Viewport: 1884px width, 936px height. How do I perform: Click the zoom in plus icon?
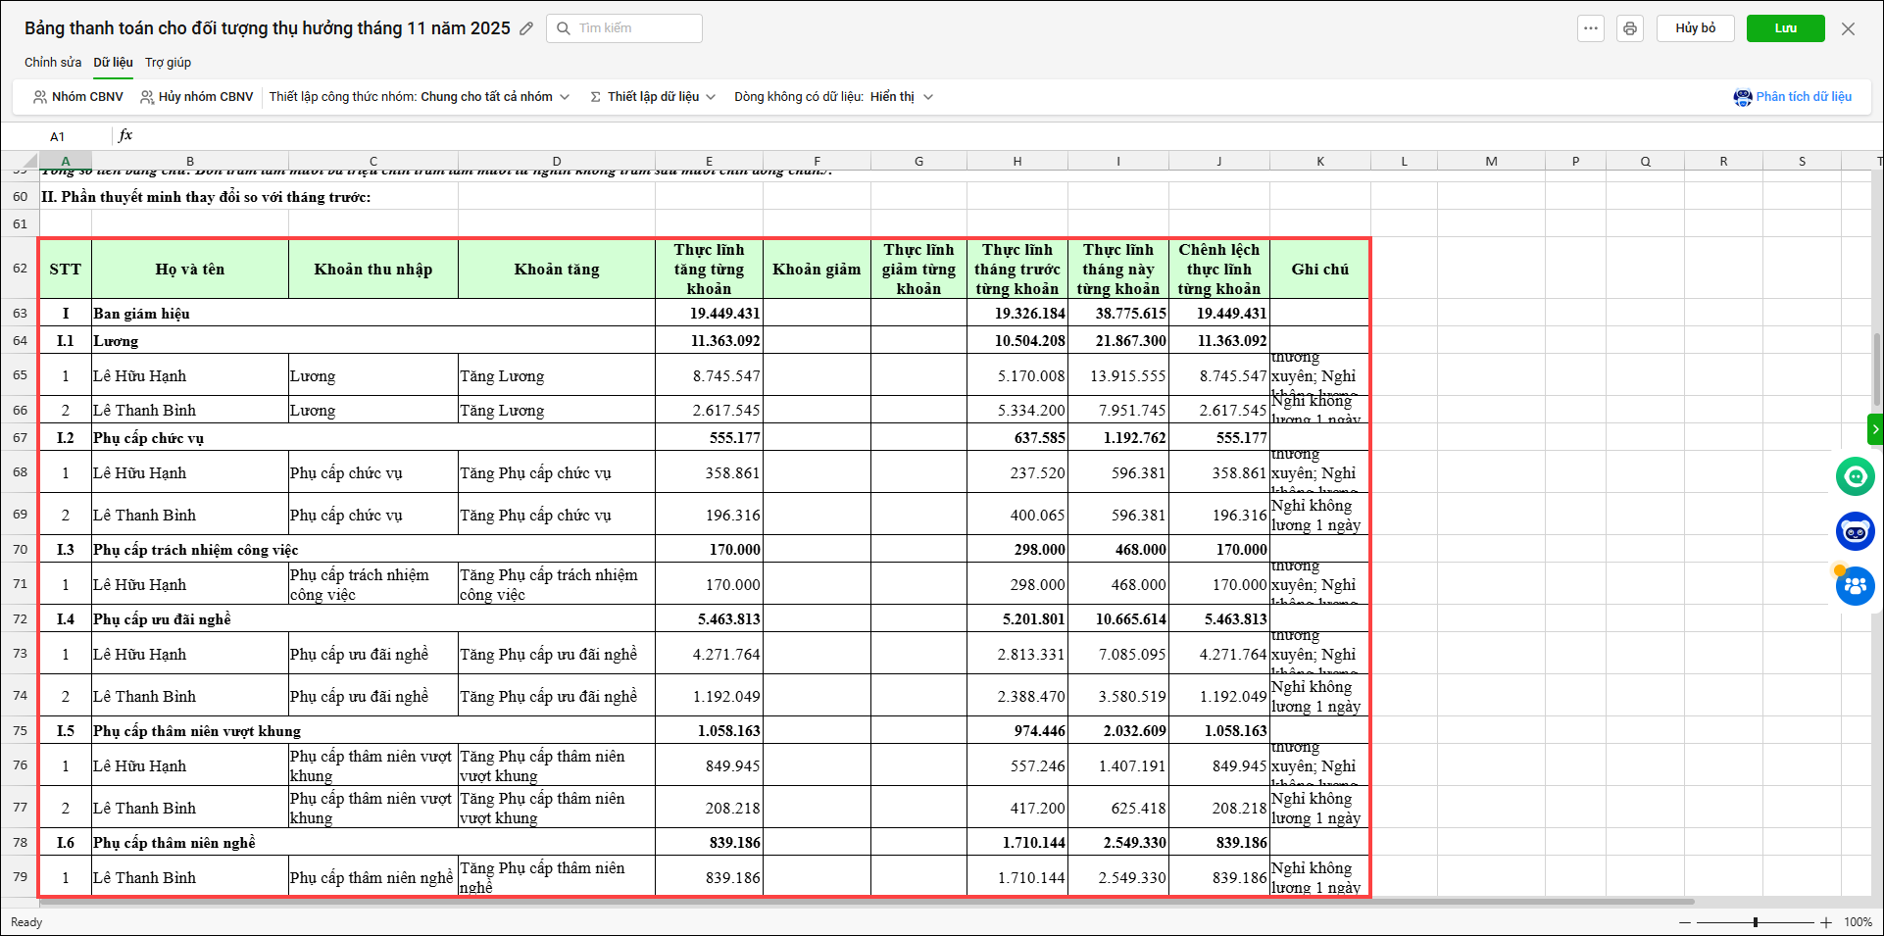click(x=1826, y=922)
